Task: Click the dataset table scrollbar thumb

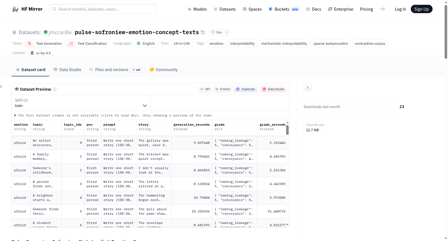Action: pyautogui.click(x=287, y=130)
